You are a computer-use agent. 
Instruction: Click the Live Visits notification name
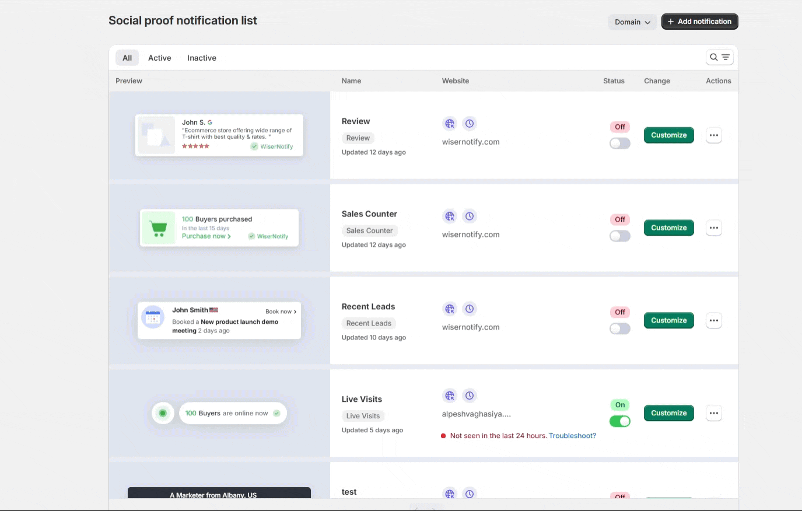click(x=362, y=400)
